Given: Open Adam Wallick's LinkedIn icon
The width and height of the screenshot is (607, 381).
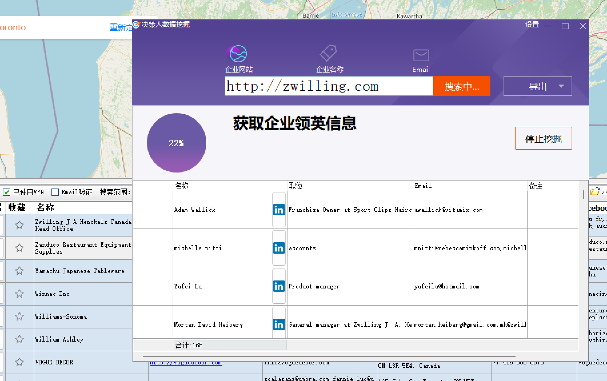Looking at the screenshot, I should click(279, 210).
